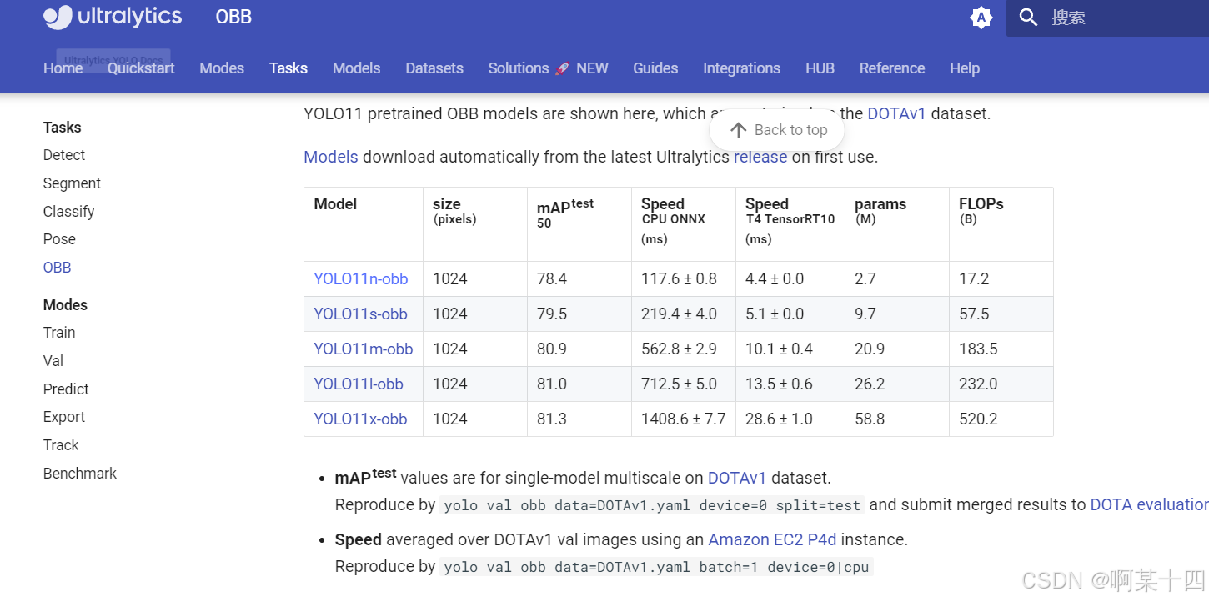Open Benchmark in the sidebar

[80, 474]
